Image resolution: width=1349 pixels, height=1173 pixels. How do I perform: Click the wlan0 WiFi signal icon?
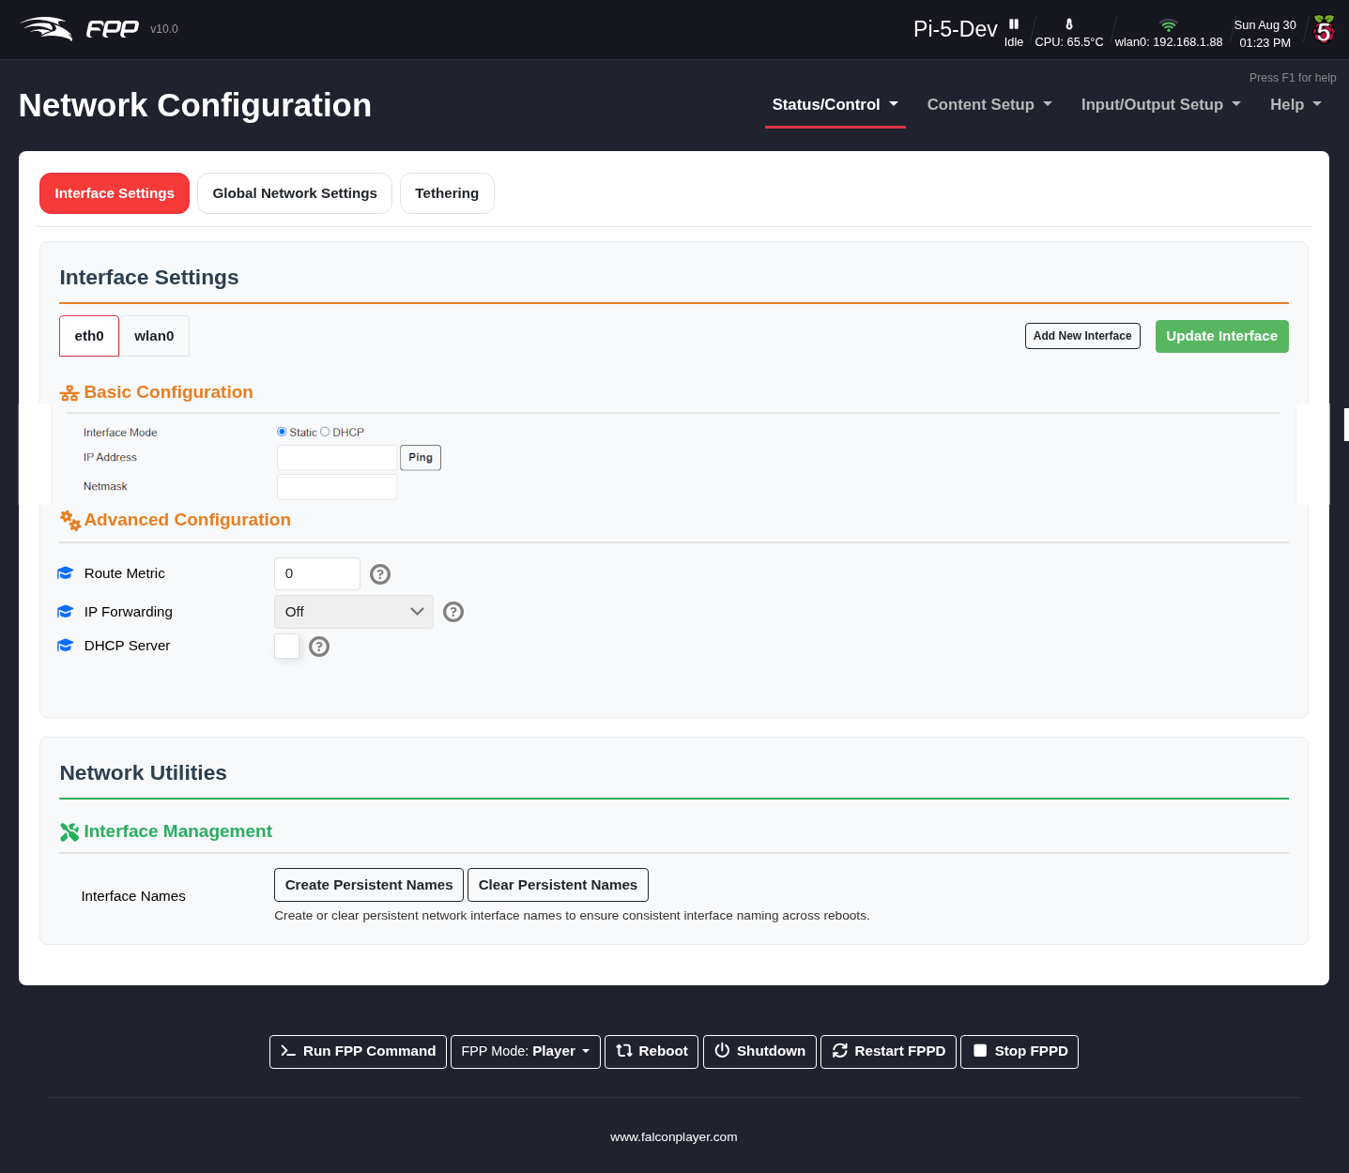point(1169,25)
